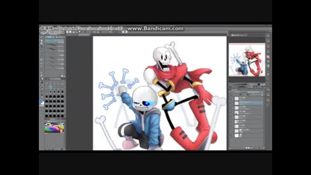Click the highlighted teal cell above brush sizes
The height and width of the screenshot is (175, 311).
[51, 87]
